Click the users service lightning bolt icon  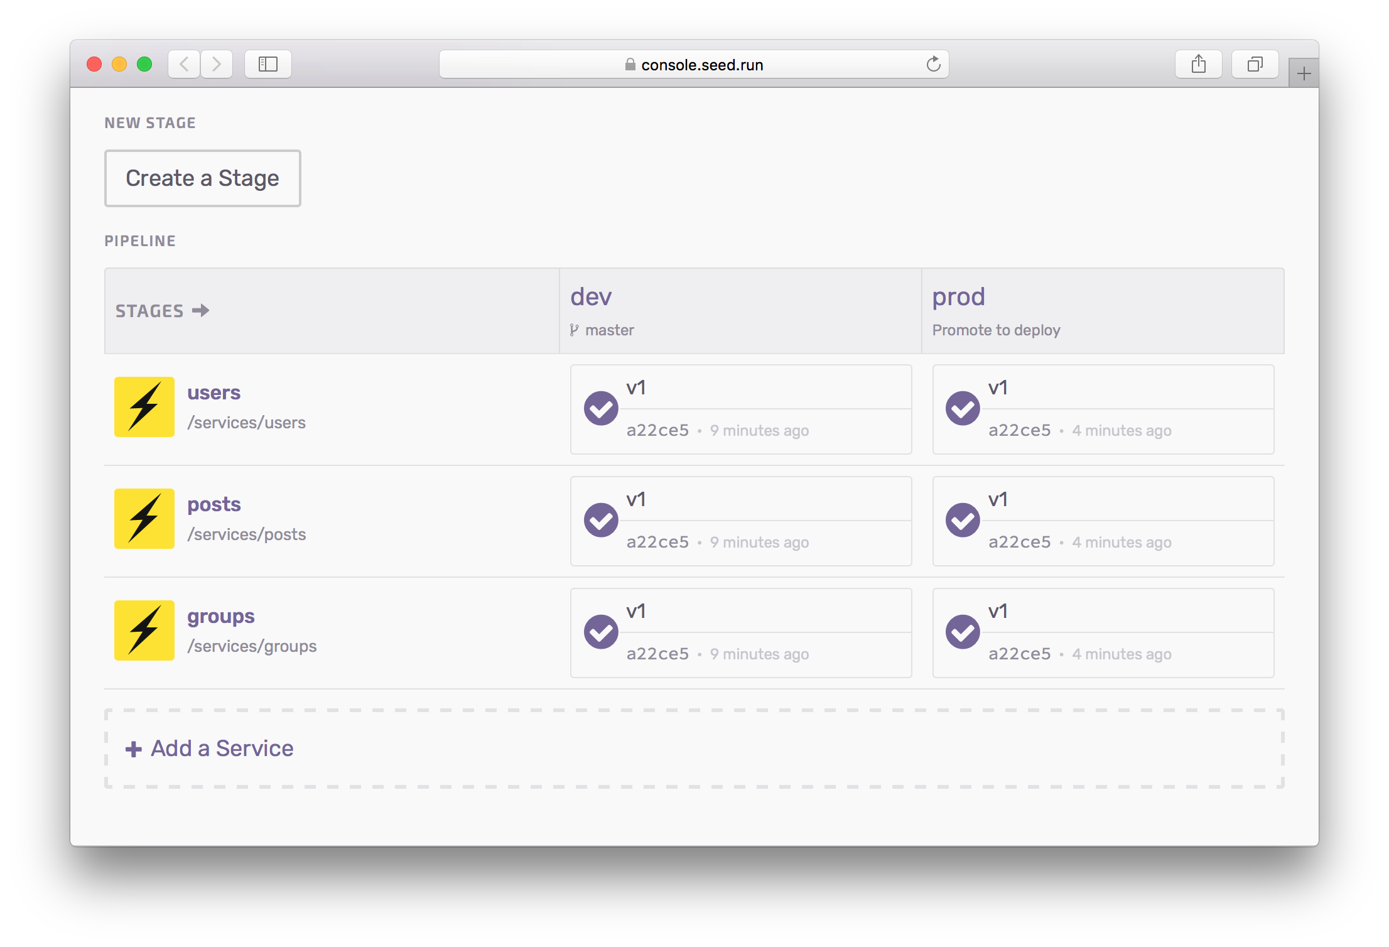tap(144, 407)
